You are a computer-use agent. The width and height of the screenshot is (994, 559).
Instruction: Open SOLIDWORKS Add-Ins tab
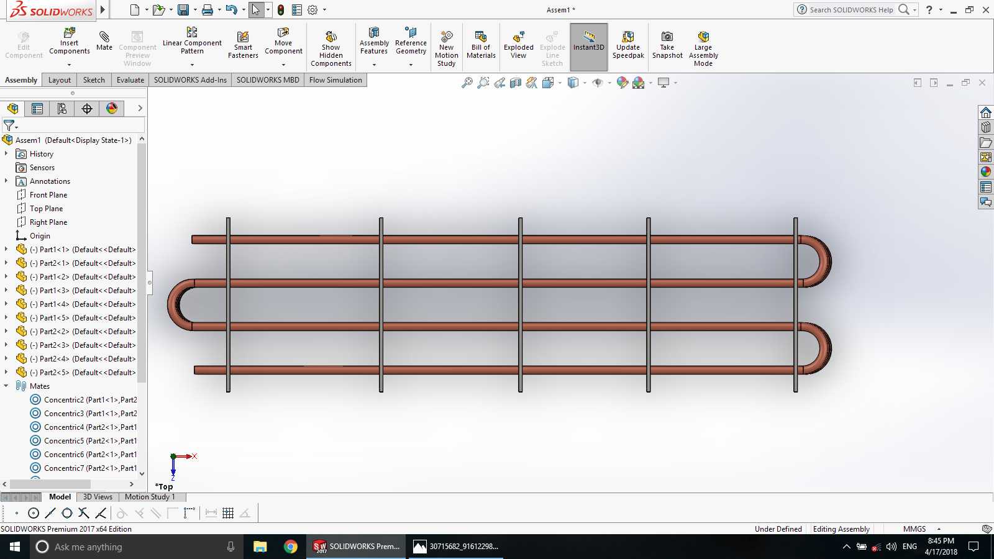click(190, 80)
